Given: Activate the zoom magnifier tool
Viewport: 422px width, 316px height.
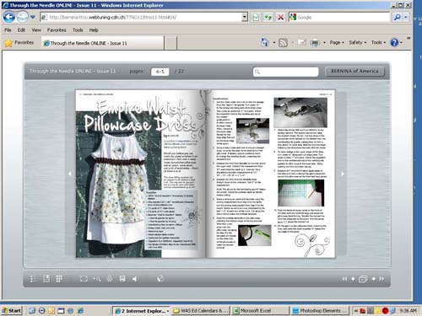Looking at the screenshot, I should click(97, 279).
